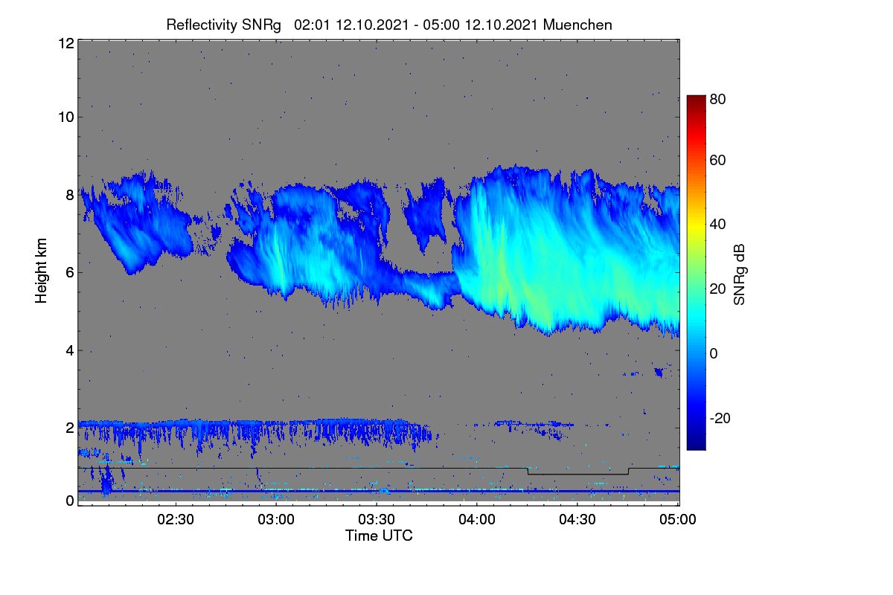Click the '03:00' time tick label

click(276, 519)
